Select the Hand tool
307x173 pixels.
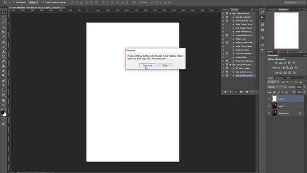3,100
